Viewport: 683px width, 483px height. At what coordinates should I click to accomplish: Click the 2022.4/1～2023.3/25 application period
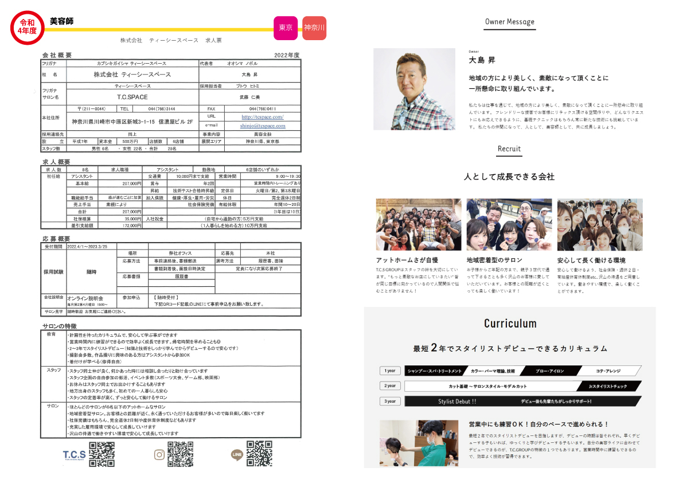[87, 247]
